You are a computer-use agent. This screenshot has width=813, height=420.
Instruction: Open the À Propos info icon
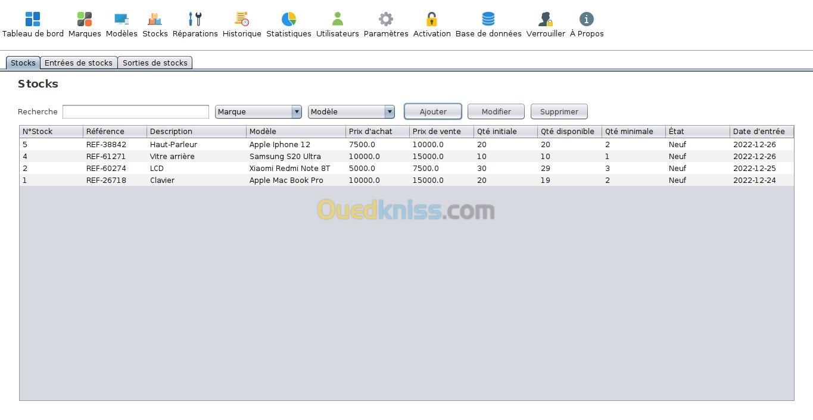click(x=587, y=19)
